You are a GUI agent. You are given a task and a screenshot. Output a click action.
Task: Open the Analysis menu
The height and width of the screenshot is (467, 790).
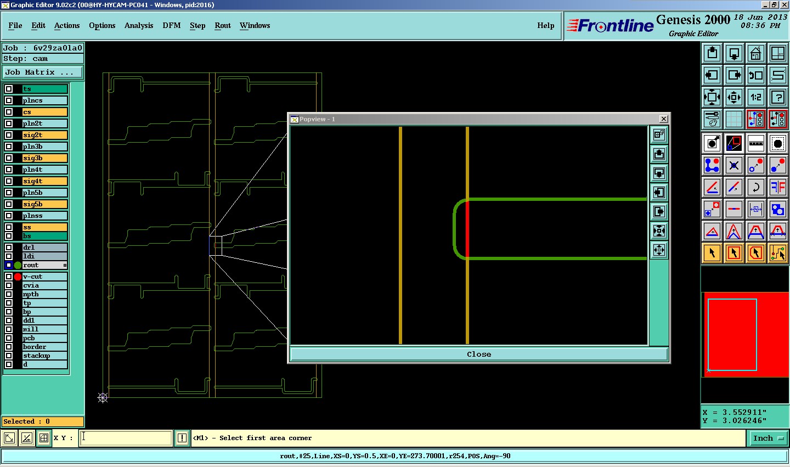tap(139, 25)
